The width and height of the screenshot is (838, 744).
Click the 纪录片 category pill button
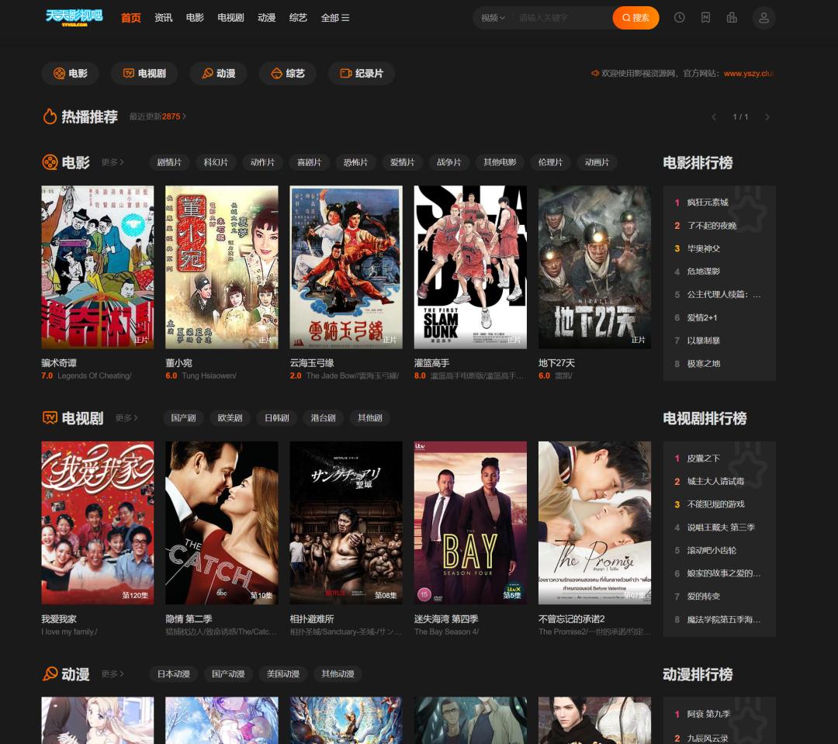pyautogui.click(x=362, y=73)
